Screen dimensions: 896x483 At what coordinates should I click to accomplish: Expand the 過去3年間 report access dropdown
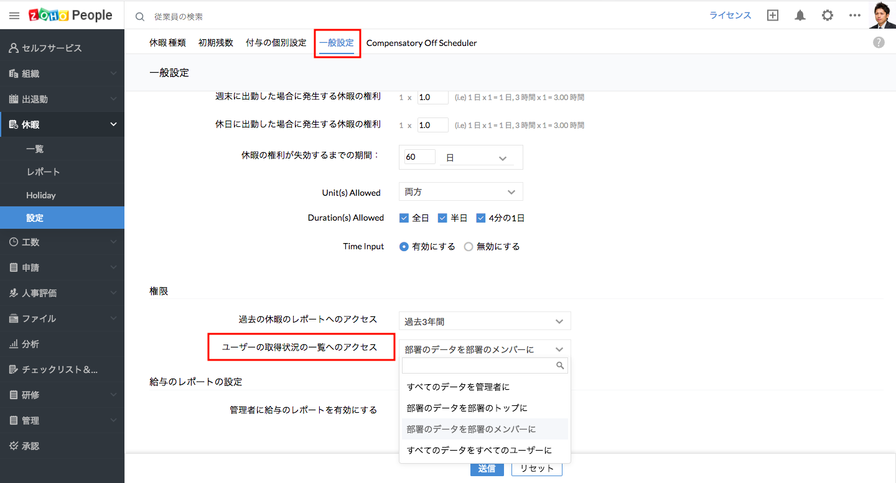[484, 321]
